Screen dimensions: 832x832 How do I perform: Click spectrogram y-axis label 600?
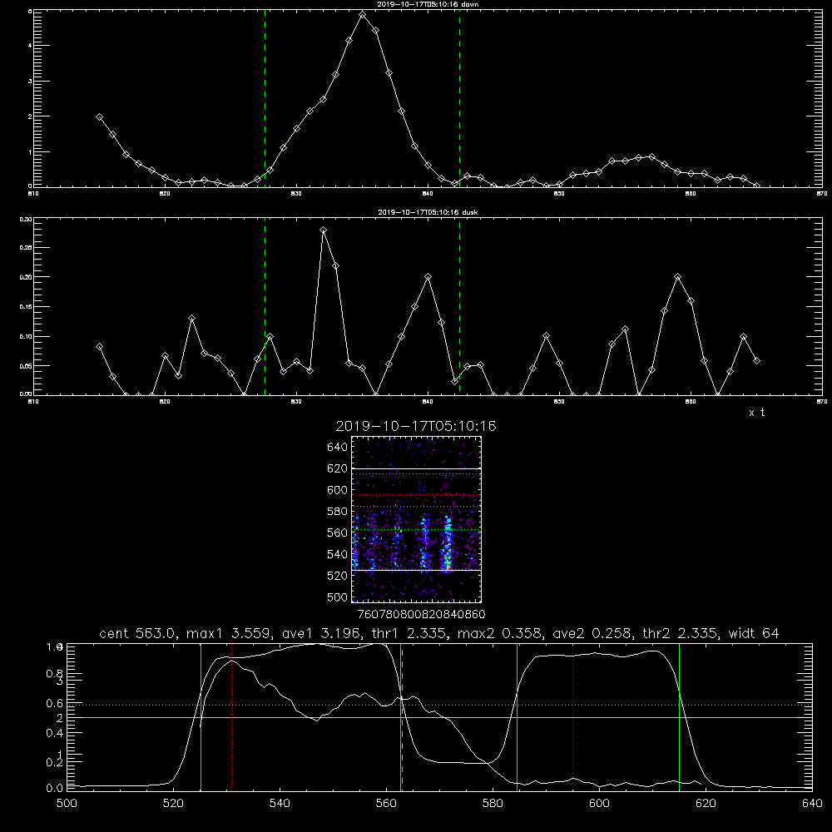pos(337,490)
